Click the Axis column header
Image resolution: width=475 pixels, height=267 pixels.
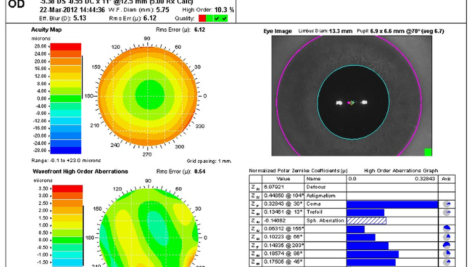pos(446,179)
